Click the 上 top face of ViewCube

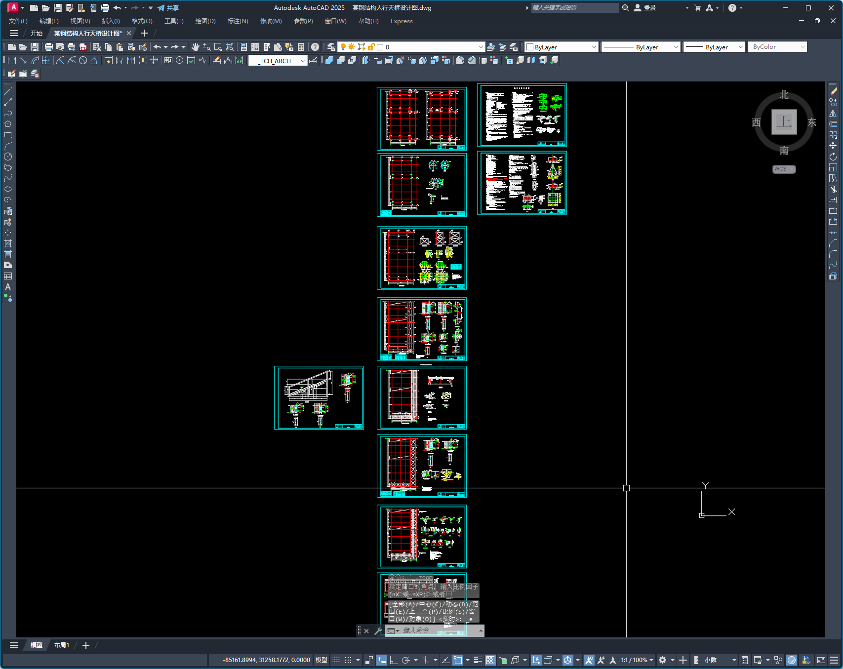pyautogui.click(x=784, y=122)
